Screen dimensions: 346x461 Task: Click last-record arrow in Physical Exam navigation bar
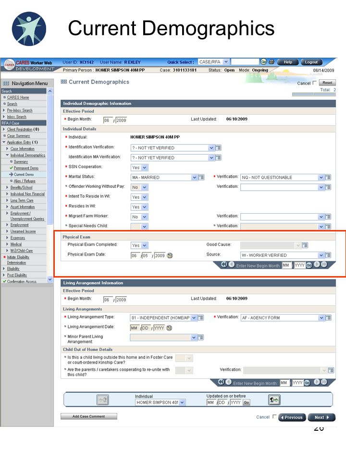pos(324,264)
